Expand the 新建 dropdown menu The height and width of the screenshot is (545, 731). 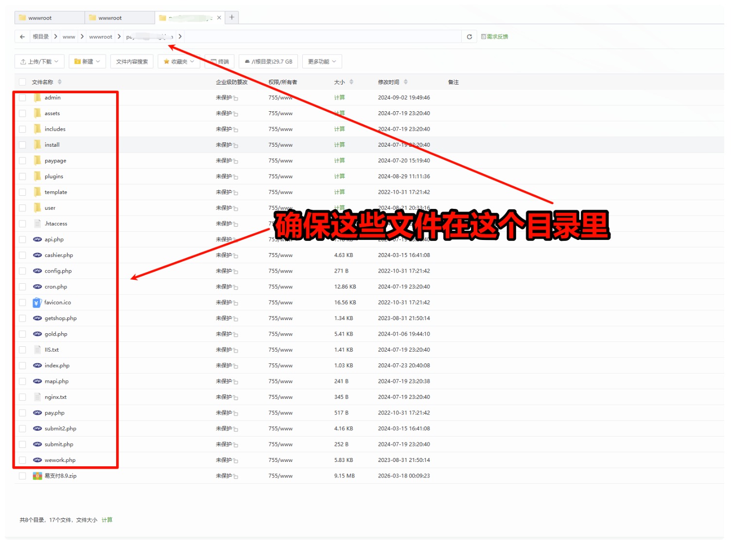click(87, 62)
